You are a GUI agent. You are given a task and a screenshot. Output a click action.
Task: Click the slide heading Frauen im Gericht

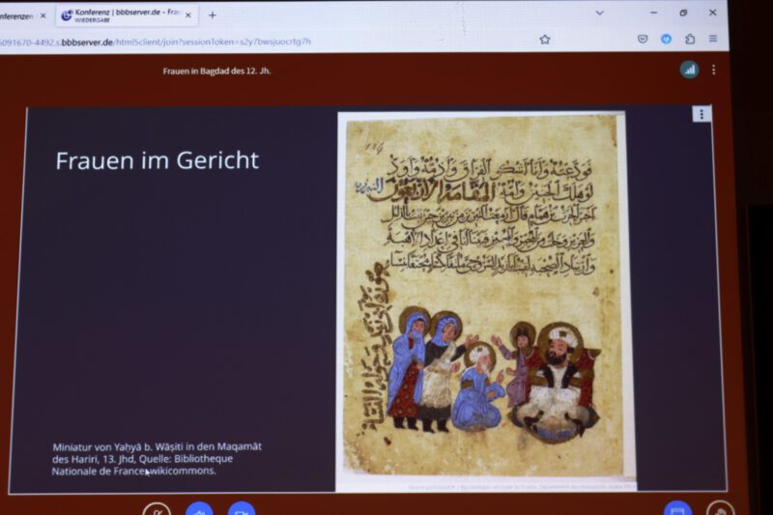(157, 160)
